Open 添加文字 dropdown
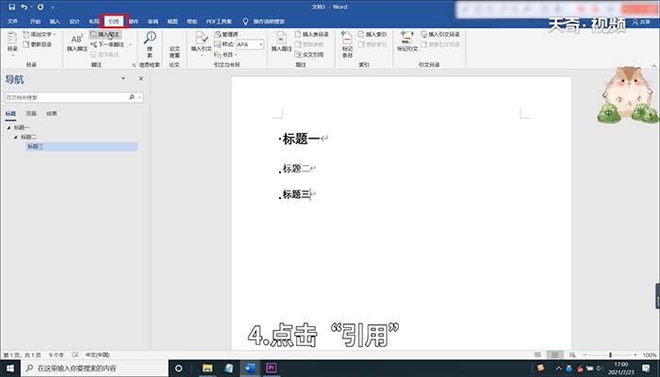Screen dimensions: 660x377 [x=40, y=34]
